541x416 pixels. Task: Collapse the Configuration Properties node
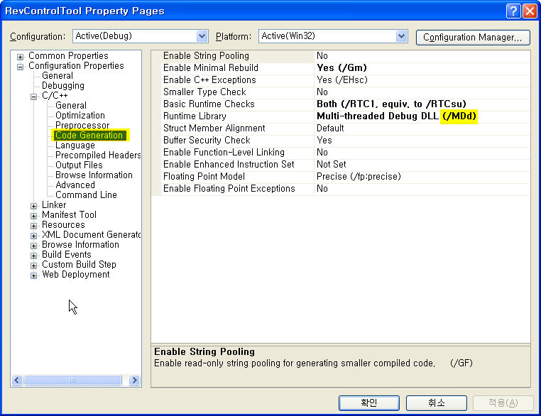[x=21, y=66]
